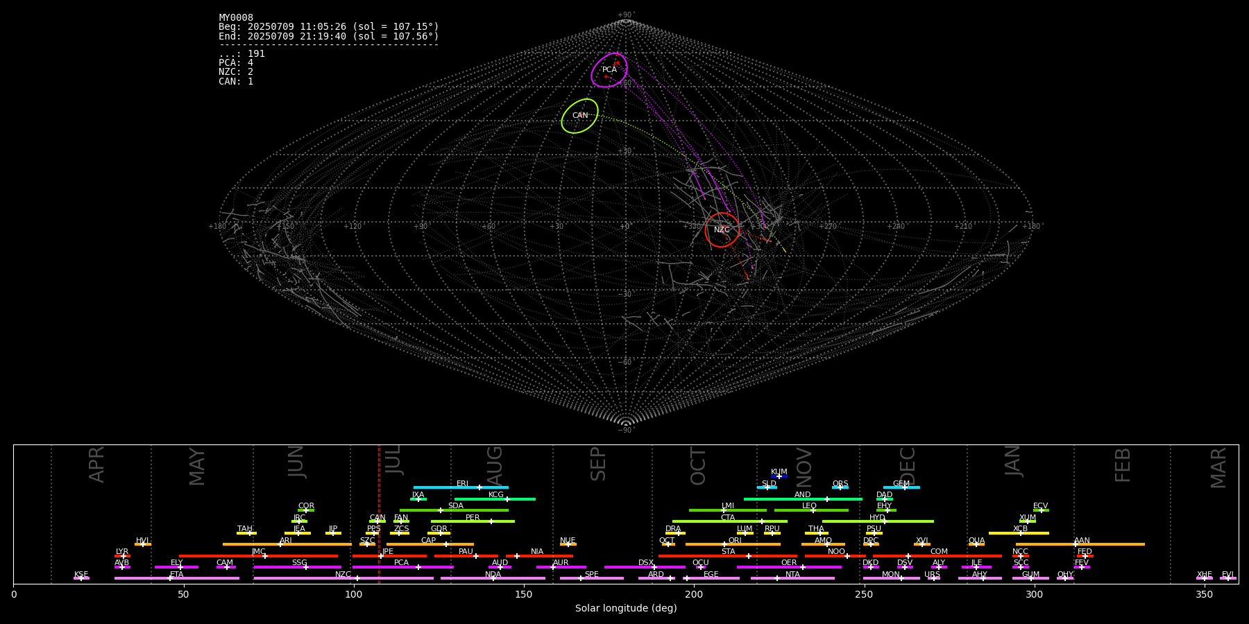Click the NDA shower bar

493,578
